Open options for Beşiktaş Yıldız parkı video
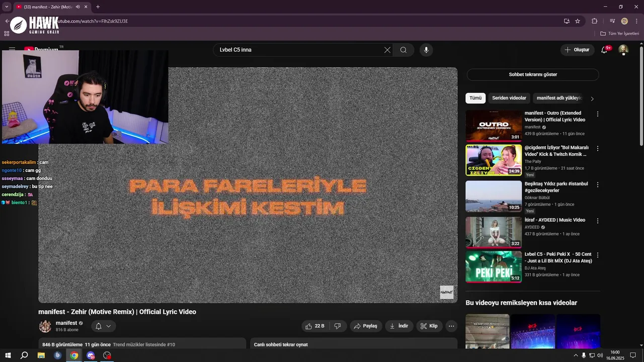This screenshot has height=362, width=644. tap(598, 185)
